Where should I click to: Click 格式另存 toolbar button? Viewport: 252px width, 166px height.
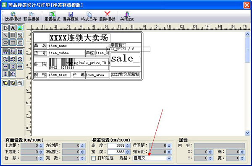(x=89, y=16)
